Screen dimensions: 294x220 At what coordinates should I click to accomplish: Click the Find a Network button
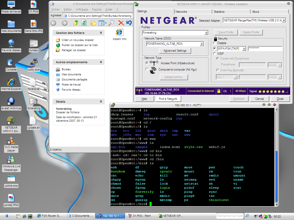coord(168,99)
